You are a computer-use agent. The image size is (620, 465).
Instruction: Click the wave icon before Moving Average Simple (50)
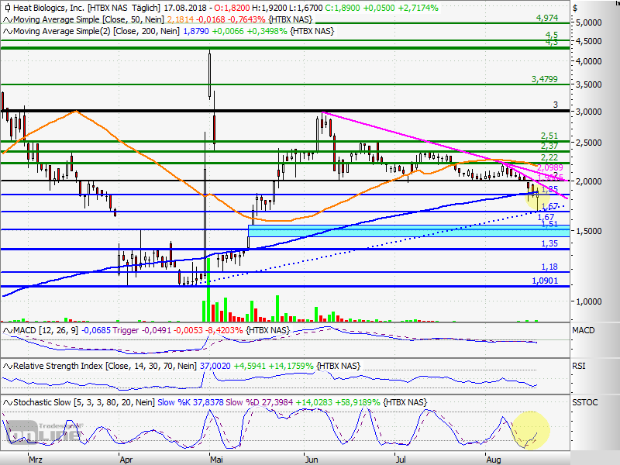(6, 20)
